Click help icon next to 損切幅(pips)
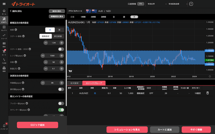This screenshot has width=215, height=134. (23, 89)
